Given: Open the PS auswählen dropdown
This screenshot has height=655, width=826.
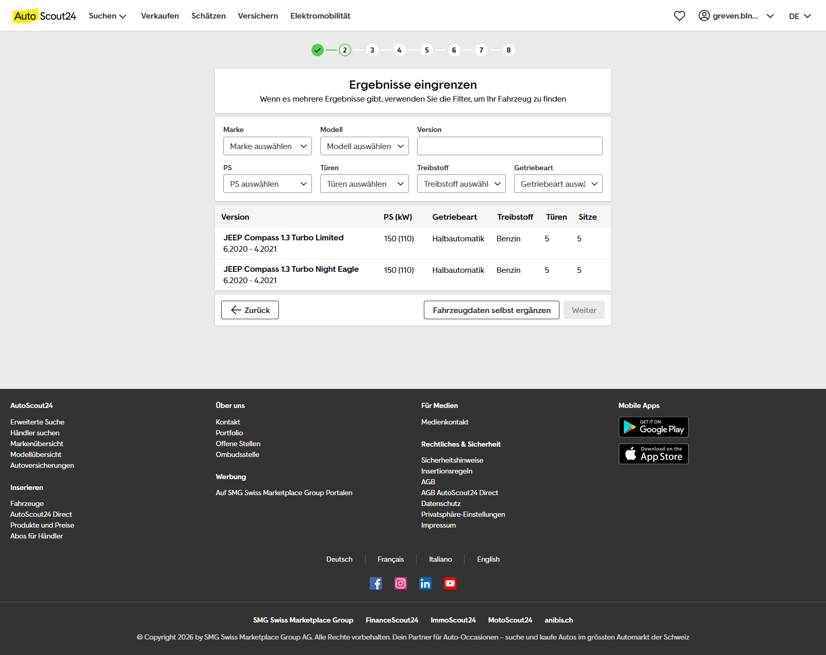Looking at the screenshot, I should [268, 184].
